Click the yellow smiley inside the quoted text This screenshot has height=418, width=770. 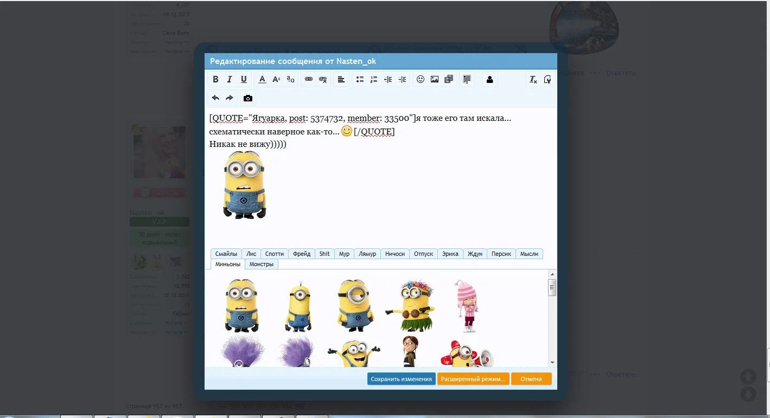pos(347,131)
